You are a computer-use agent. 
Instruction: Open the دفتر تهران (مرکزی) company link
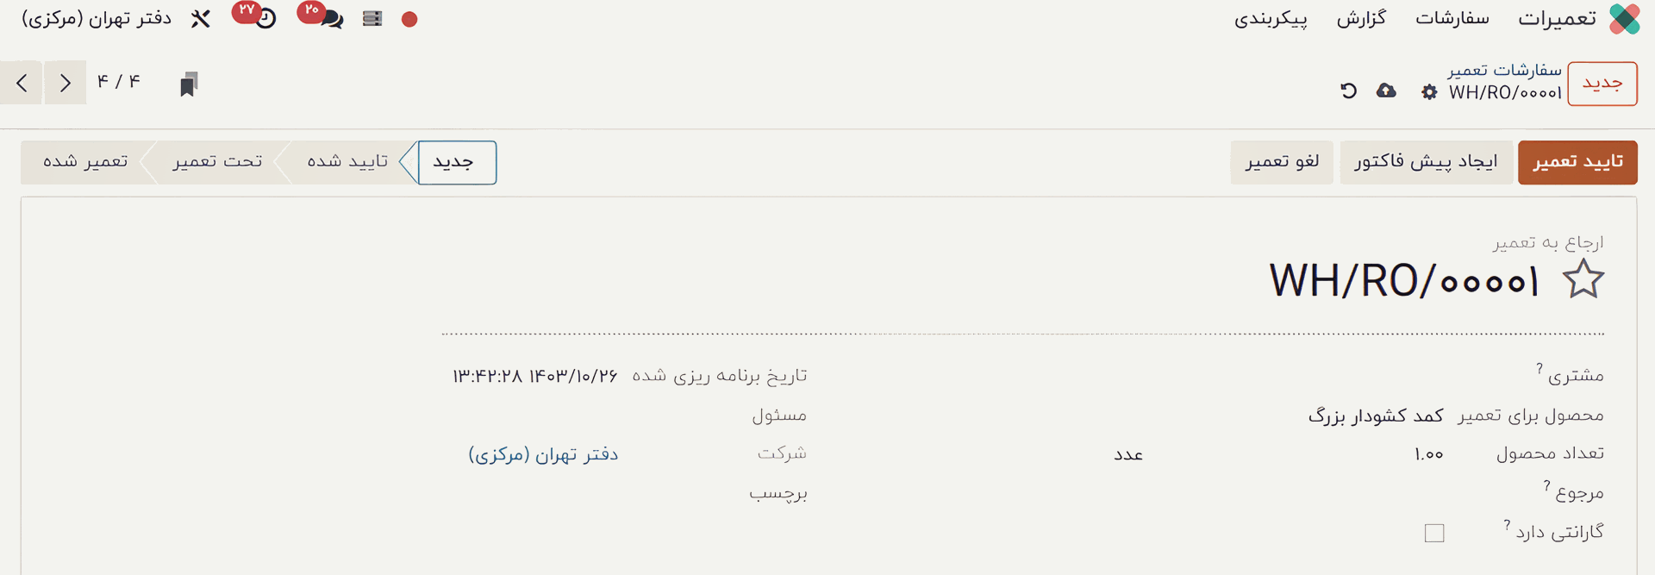click(543, 453)
